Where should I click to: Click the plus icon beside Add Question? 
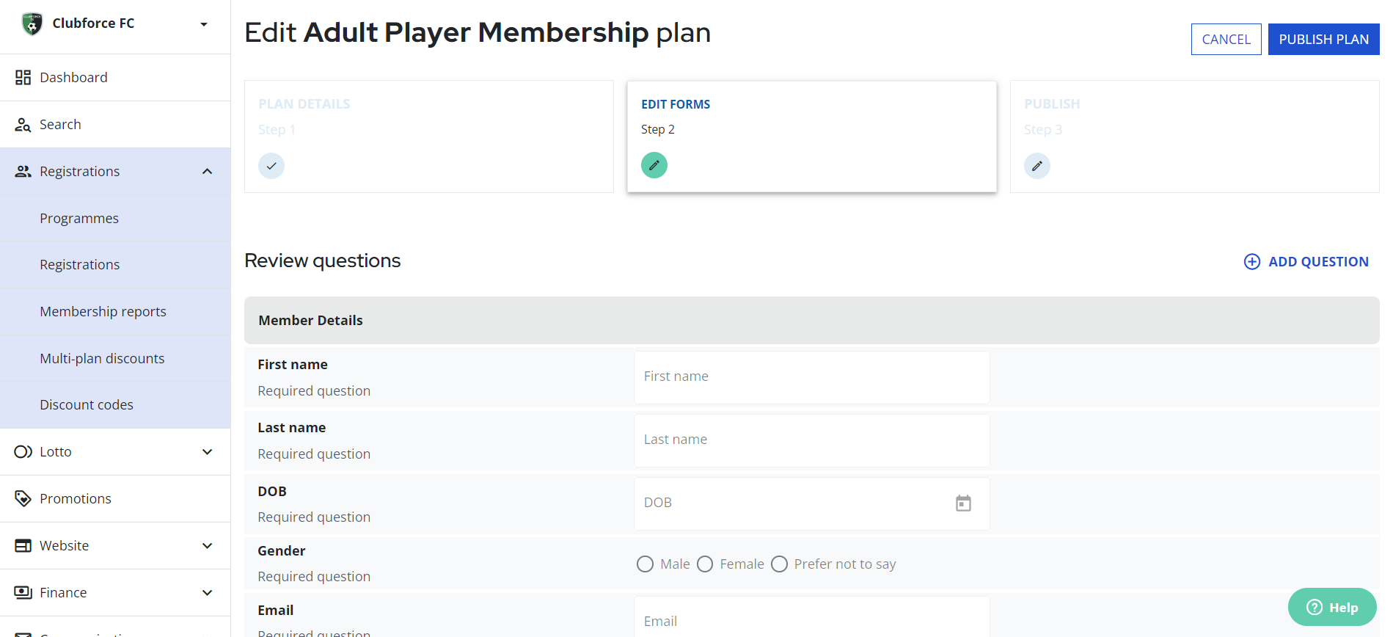[1252, 261]
